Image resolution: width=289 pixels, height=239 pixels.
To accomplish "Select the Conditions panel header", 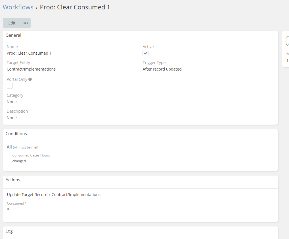I will pyautogui.click(x=16, y=134).
